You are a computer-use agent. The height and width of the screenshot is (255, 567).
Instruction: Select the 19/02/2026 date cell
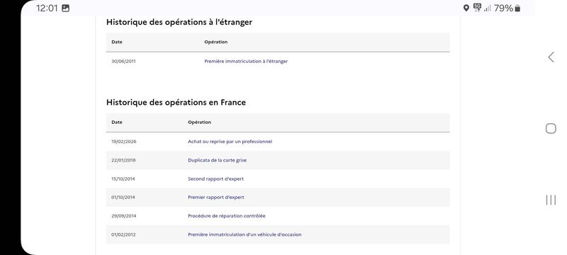123,142
